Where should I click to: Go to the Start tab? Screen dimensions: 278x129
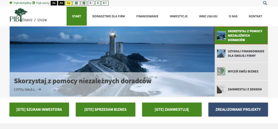click(x=76, y=16)
